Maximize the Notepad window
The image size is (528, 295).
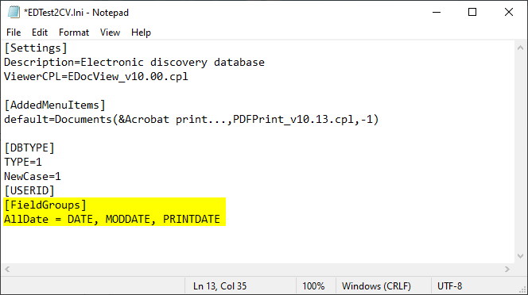(472, 13)
